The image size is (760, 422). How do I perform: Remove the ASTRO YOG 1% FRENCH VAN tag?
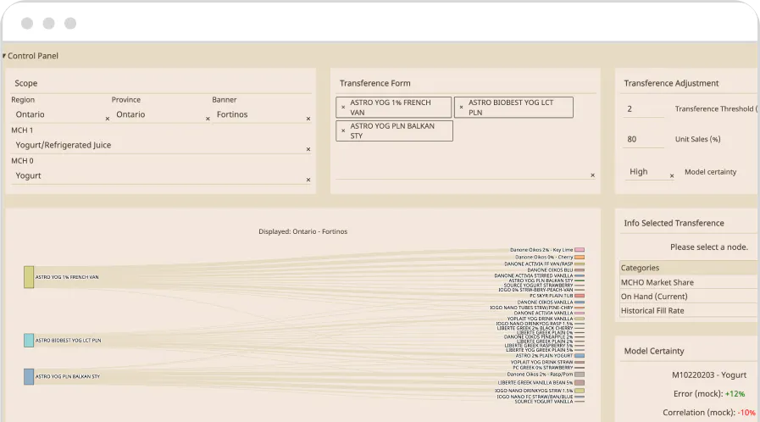(343, 107)
